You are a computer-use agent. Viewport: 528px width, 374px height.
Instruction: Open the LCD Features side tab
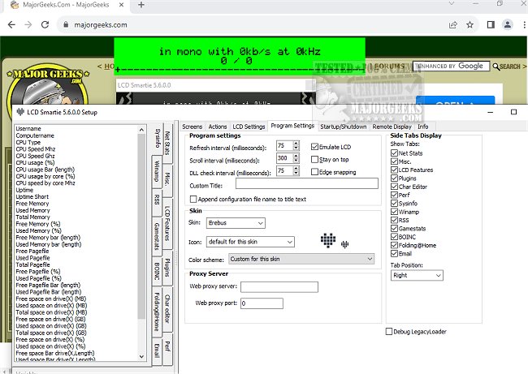167,223
